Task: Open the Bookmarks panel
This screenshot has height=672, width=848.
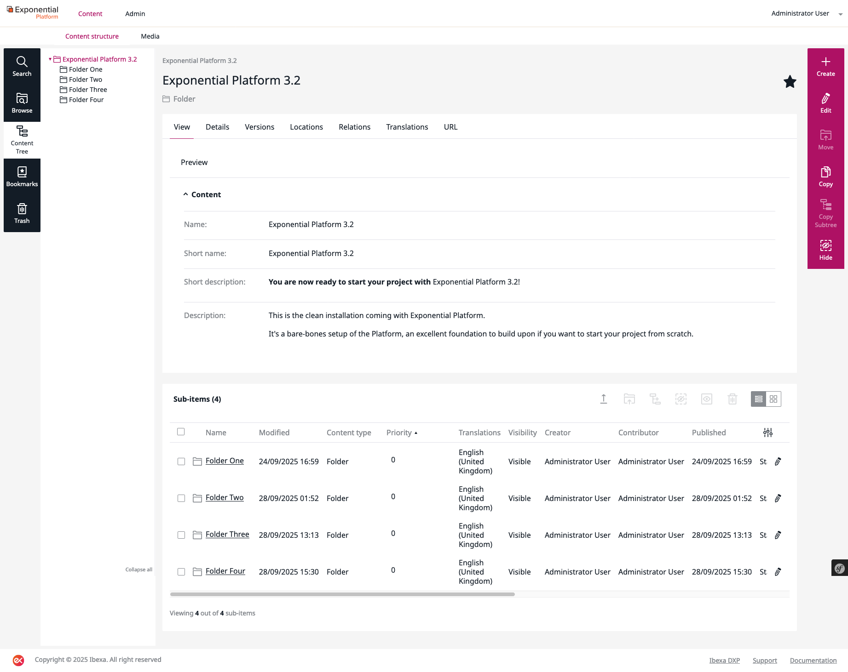Action: [22, 176]
